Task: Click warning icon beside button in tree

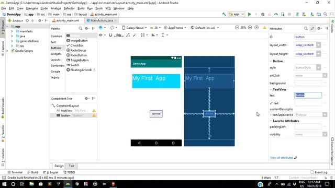Action: [x=94, y=115]
